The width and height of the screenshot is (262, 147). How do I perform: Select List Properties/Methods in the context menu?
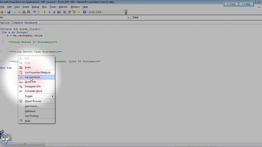pyautogui.click(x=36, y=73)
